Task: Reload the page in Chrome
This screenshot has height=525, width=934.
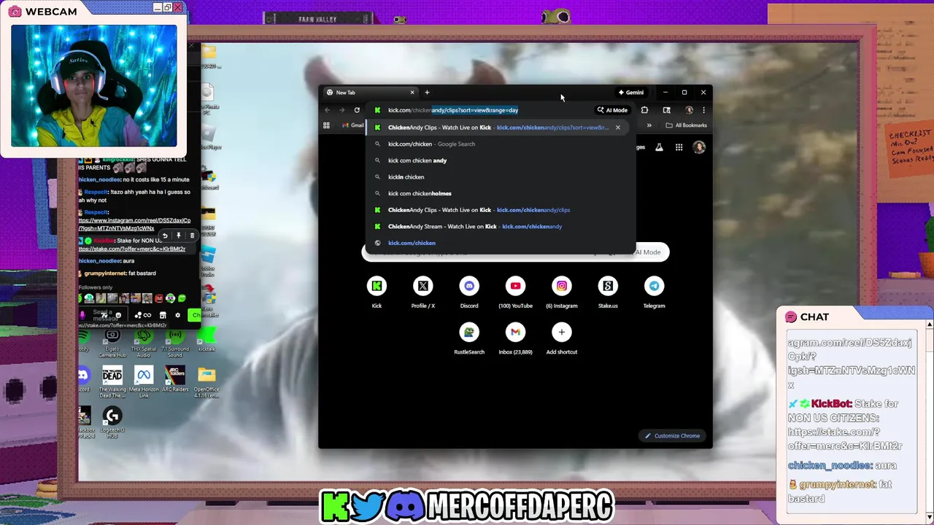Action: [x=357, y=110]
